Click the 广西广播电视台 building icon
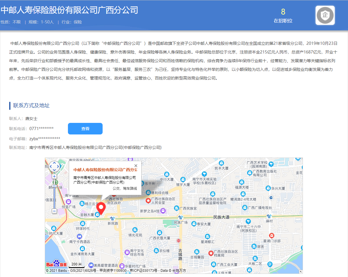The width and height of the screenshot is (348, 277). (245, 208)
